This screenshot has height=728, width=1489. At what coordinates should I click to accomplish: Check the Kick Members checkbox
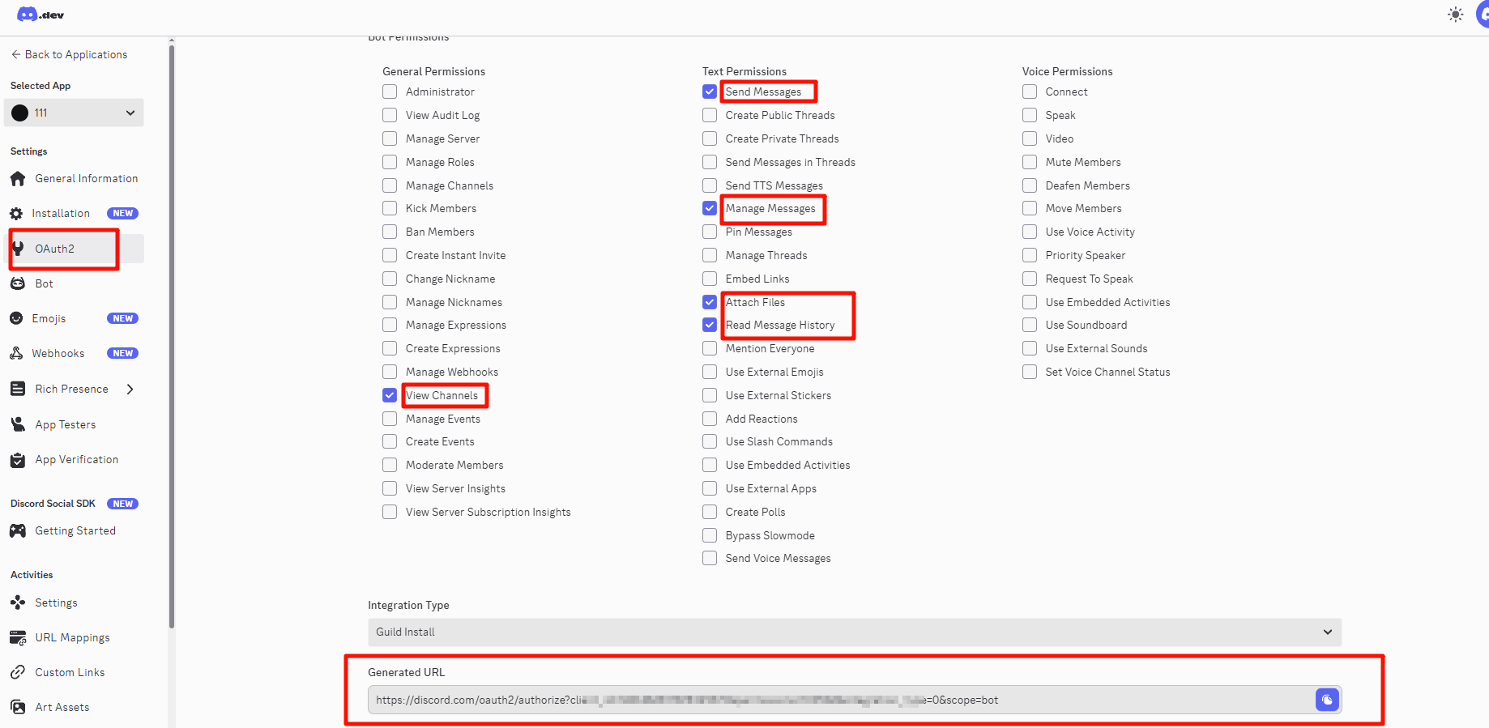click(390, 208)
